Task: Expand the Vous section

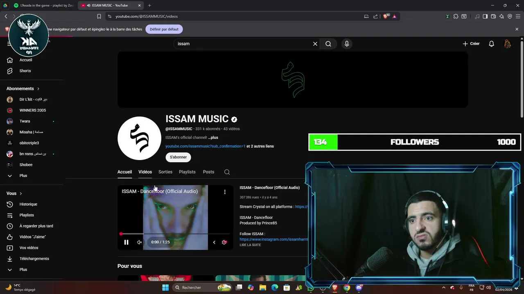Action: pos(14,194)
